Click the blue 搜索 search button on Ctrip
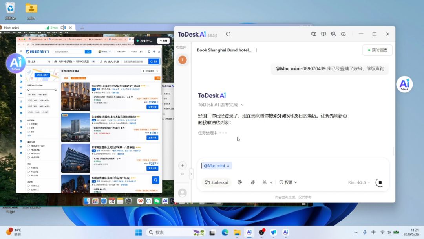The height and width of the screenshot is (239, 424). (x=154, y=61)
